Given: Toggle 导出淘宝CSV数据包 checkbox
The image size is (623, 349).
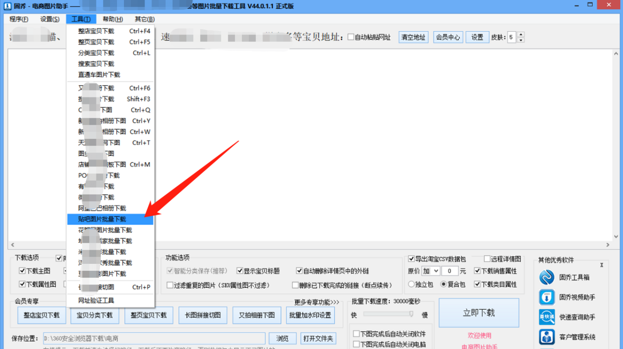Looking at the screenshot, I should coord(412,259).
